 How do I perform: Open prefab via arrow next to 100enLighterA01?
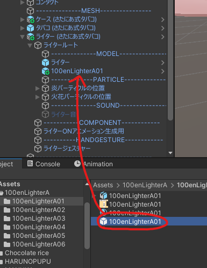point(162,71)
